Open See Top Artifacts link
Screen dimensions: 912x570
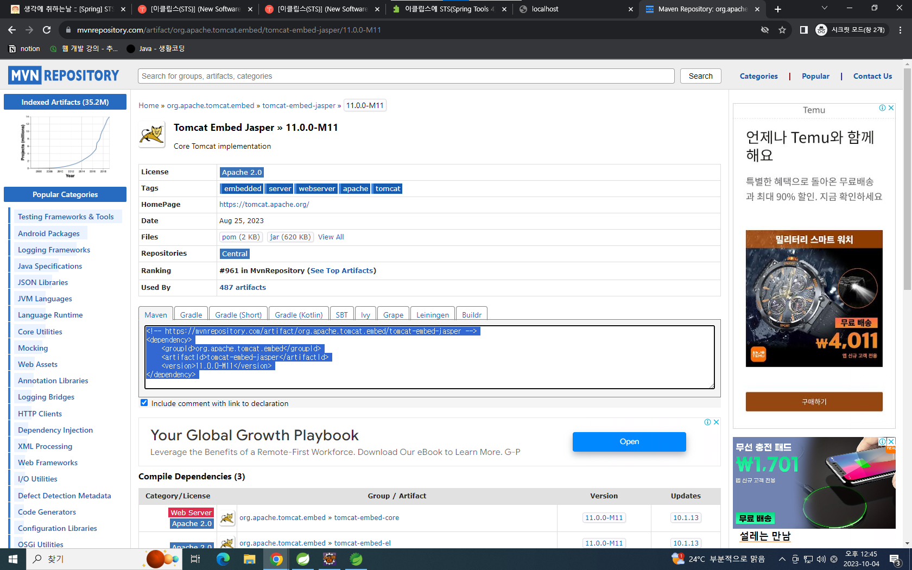tap(341, 270)
